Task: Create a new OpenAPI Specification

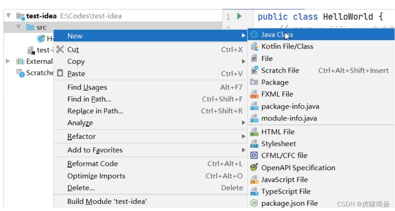Action: (x=321, y=167)
